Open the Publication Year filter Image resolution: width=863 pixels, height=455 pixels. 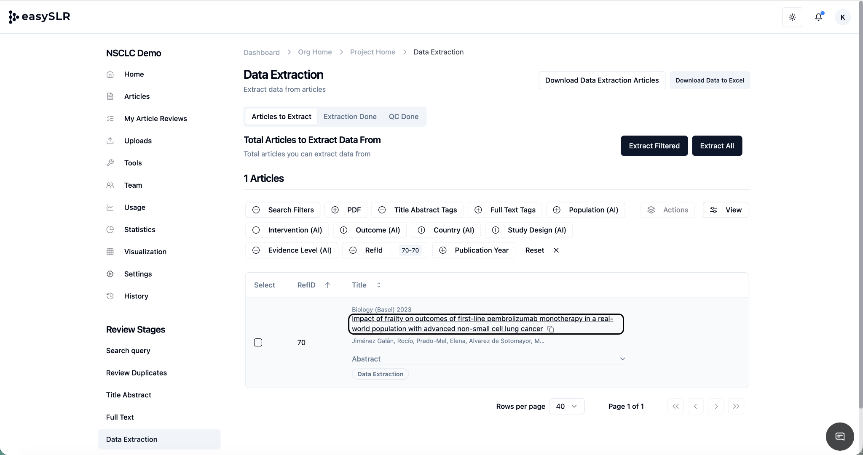(x=474, y=250)
